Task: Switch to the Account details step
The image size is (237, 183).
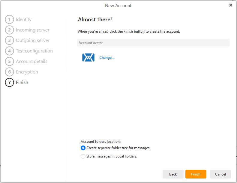Action: (31, 61)
